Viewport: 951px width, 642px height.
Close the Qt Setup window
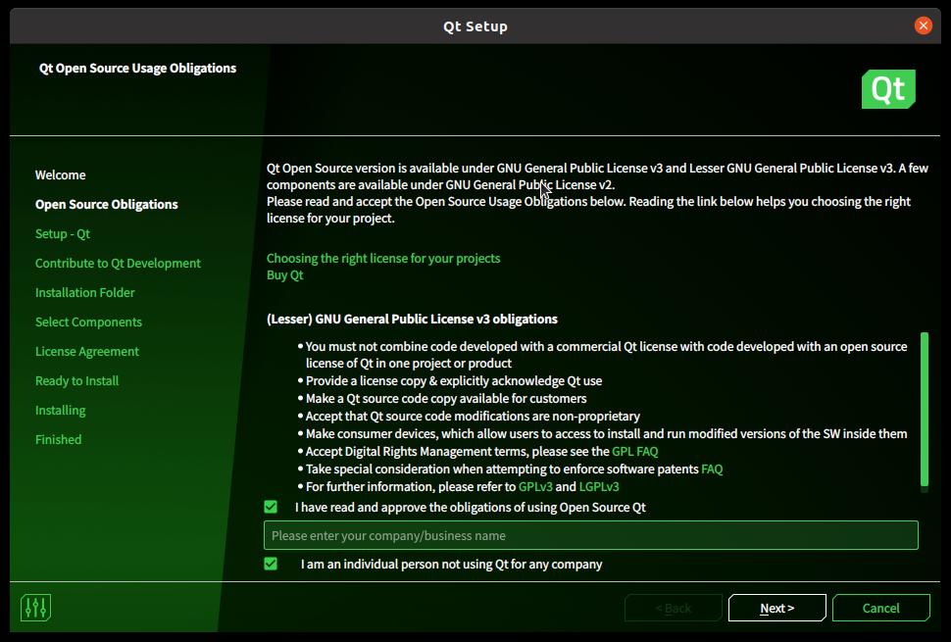click(924, 25)
